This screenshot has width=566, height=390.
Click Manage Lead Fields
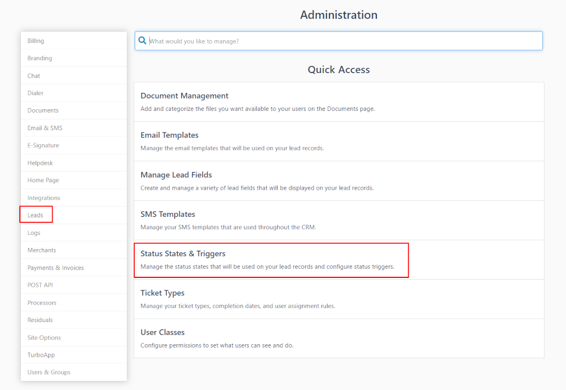[x=338, y=181]
